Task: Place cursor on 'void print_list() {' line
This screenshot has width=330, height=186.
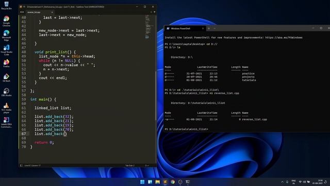Action: tap(55, 52)
